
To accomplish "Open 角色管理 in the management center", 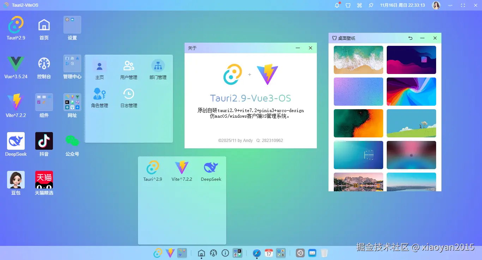I will pos(100,97).
